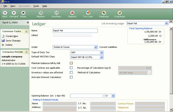The width and height of the screenshot is (173, 112).
Task: Open the Customize toolbar icon
Action: (x=120, y=13)
